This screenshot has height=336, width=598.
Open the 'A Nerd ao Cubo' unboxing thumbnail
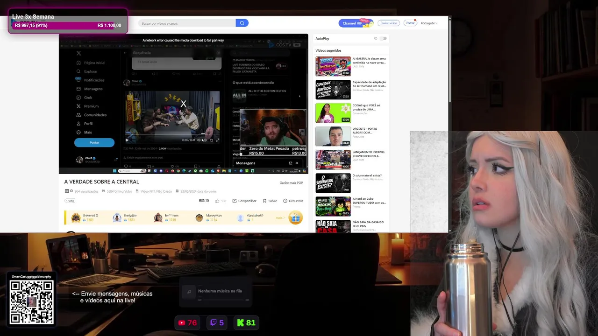point(333,206)
